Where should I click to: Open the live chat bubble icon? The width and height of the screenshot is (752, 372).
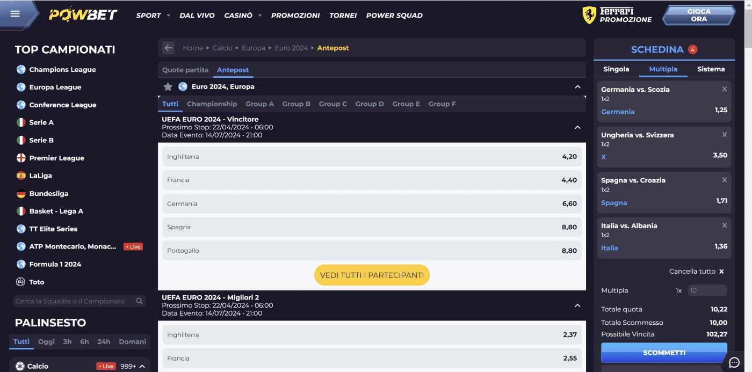point(734,362)
